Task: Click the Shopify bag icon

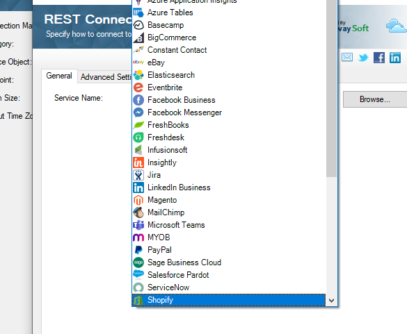Action: pyautogui.click(x=138, y=300)
